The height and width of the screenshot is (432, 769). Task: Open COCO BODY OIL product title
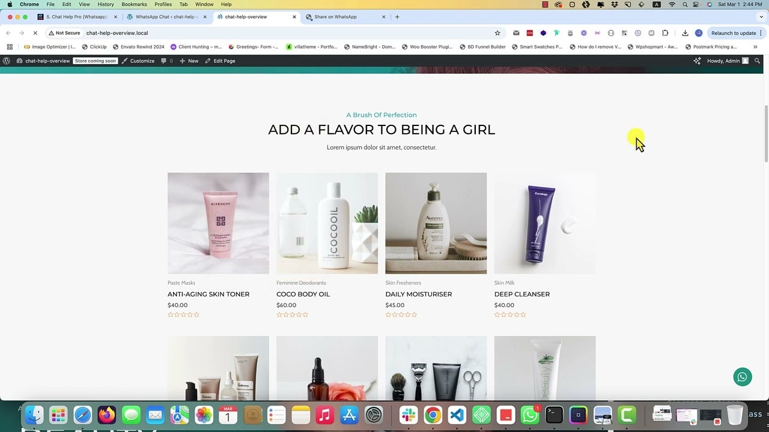pos(303,294)
